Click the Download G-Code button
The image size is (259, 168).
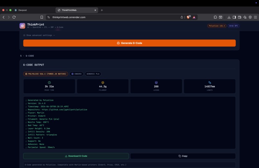[x=76, y=156]
